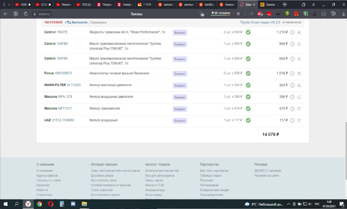
Task: Switch to the hardtop browser tab
Action: pos(207,4)
